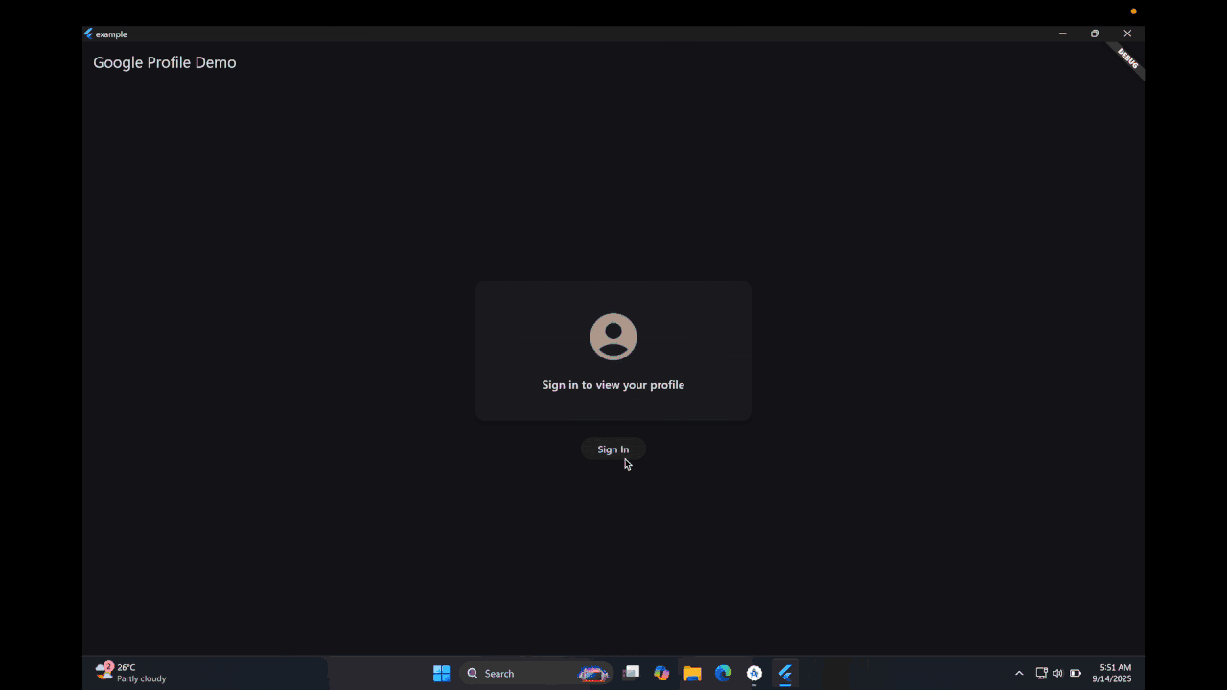This screenshot has height=690, width=1227.
Task: Click the Flutter logo in the title bar
Action: tap(88, 34)
